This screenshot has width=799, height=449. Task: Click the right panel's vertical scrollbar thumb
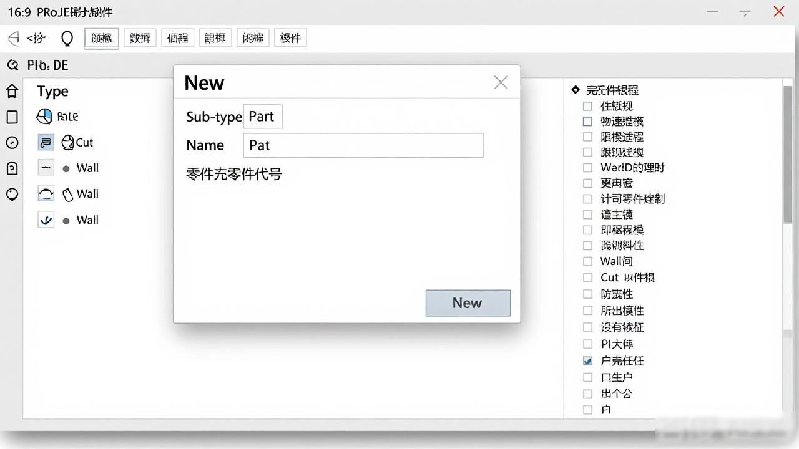[x=787, y=154]
